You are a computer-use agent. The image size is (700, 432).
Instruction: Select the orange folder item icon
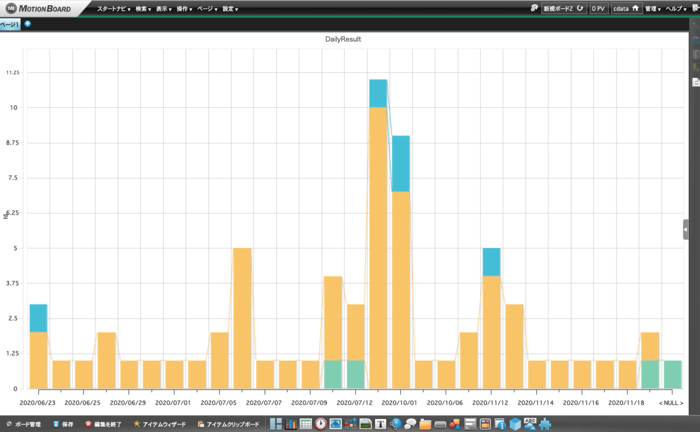tap(425, 424)
